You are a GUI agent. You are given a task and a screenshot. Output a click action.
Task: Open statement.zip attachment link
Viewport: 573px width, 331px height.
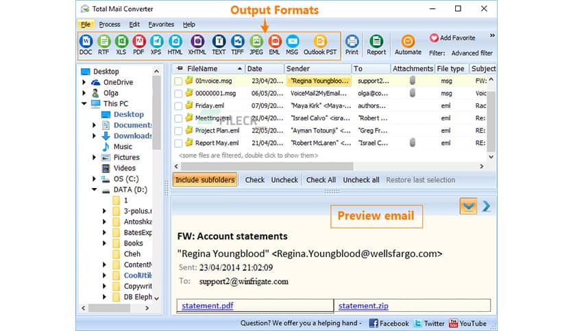[363, 306]
